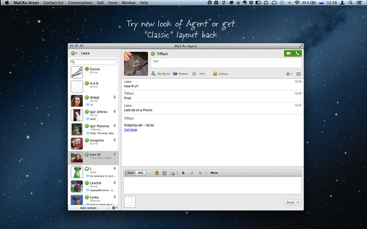Image resolution: width=367 pixels, height=229 pixels.
Task: Click the card icon with red dot
Action: (172, 173)
